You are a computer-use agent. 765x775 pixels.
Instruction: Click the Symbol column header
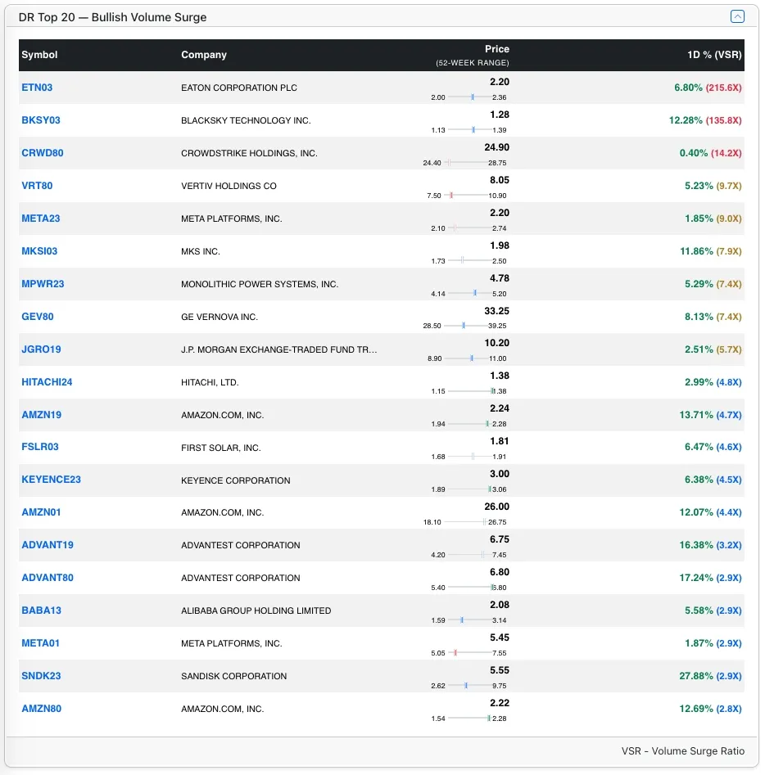pos(39,55)
